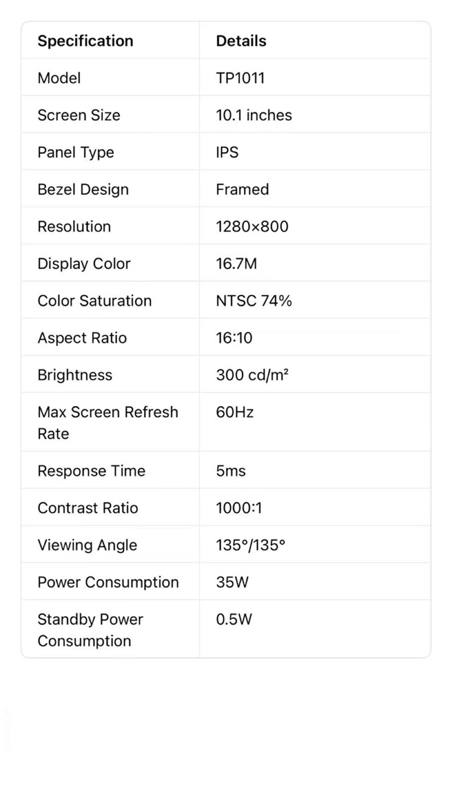Select the 10.1 inches value
Viewport: 452px width, 799px height.
[x=254, y=115]
